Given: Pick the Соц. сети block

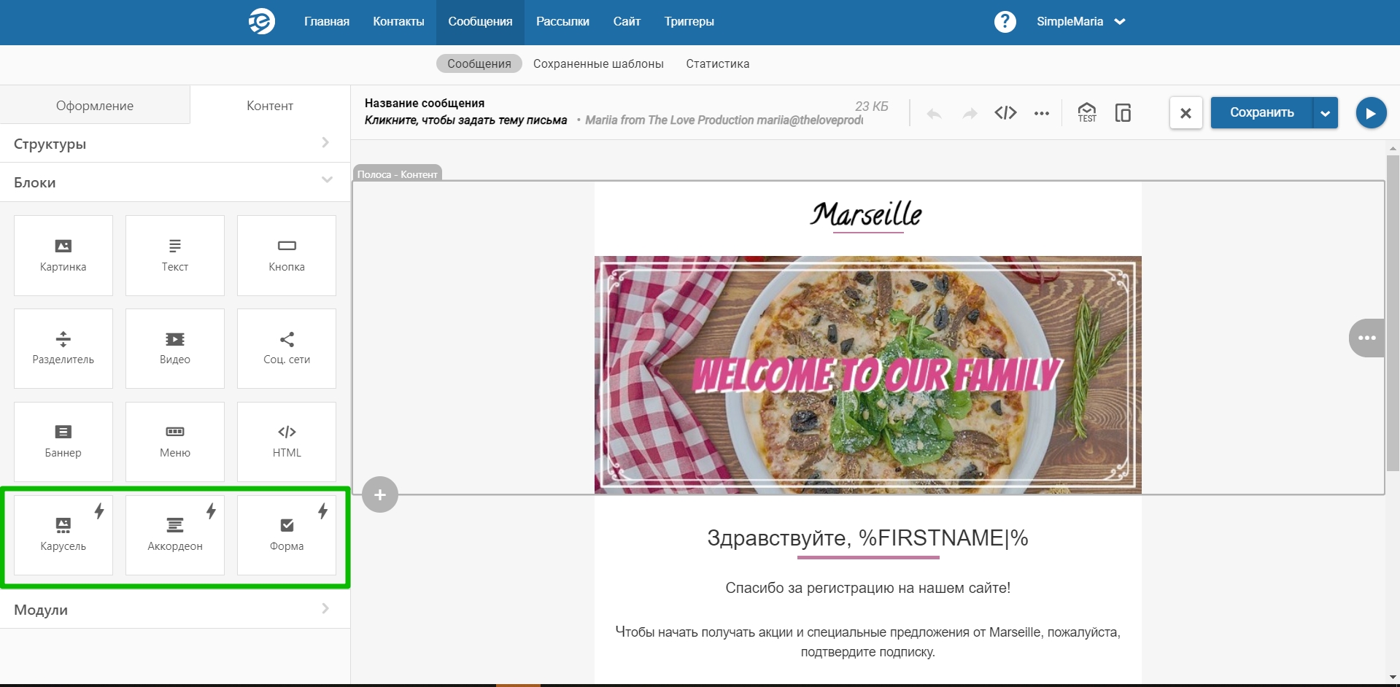Looking at the screenshot, I should click(x=287, y=349).
